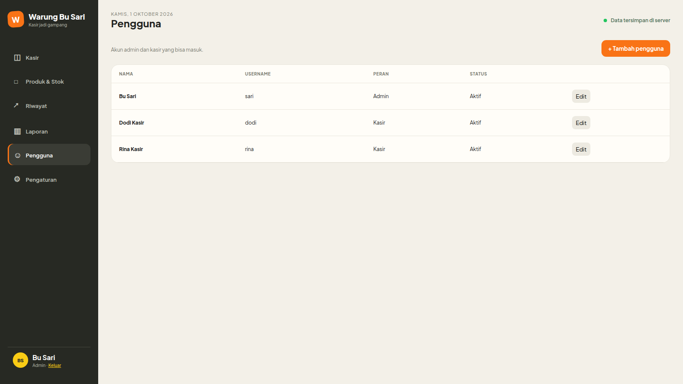Click the USERNAME column header
This screenshot has height=384, width=683.
[x=258, y=74]
